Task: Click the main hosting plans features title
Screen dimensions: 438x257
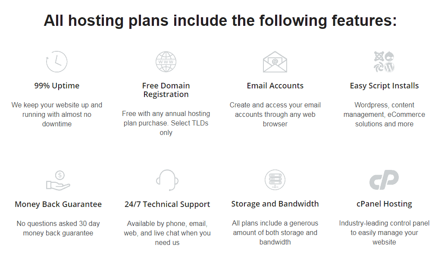Action: (x=220, y=21)
